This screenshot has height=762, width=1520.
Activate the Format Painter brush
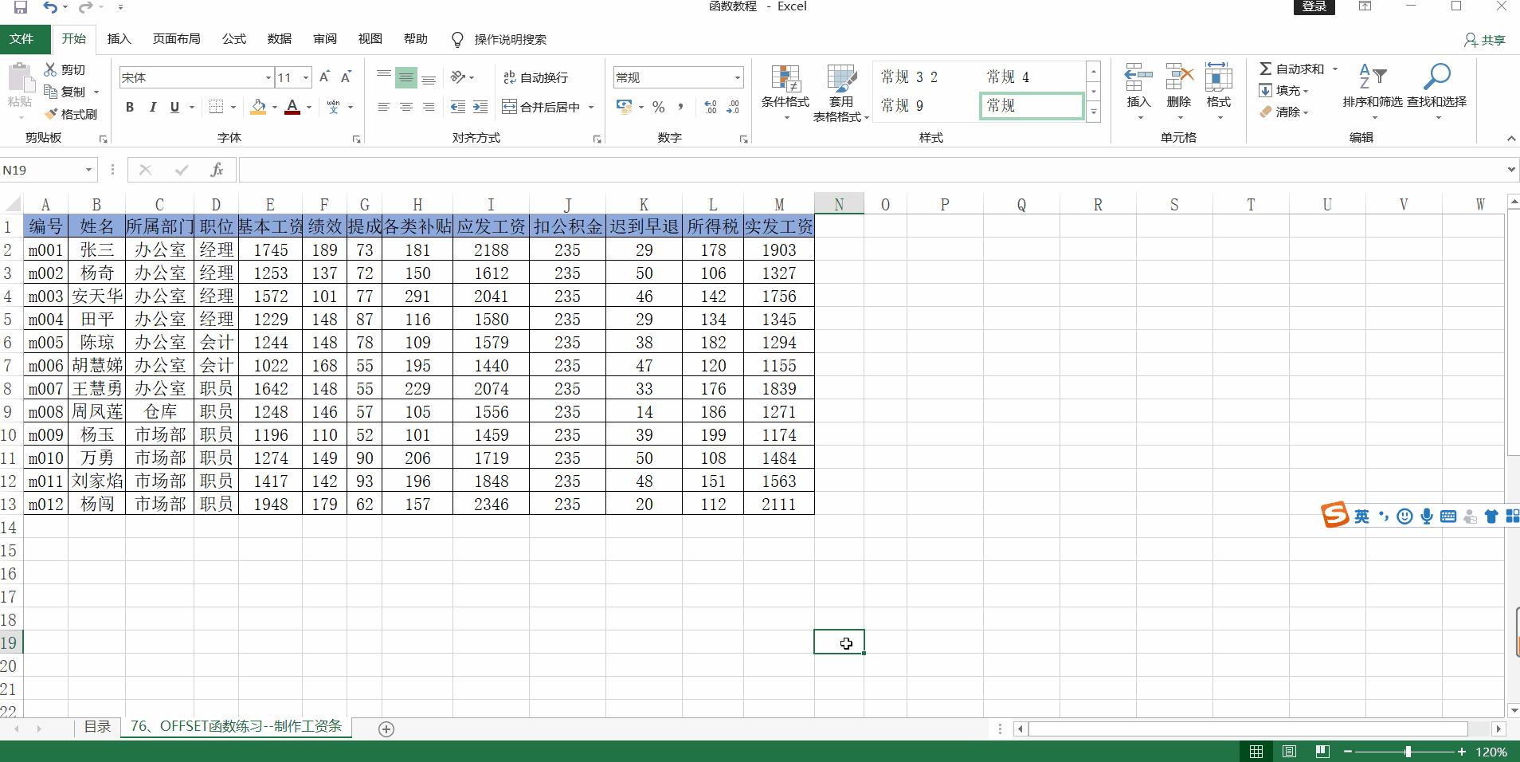(x=51, y=114)
